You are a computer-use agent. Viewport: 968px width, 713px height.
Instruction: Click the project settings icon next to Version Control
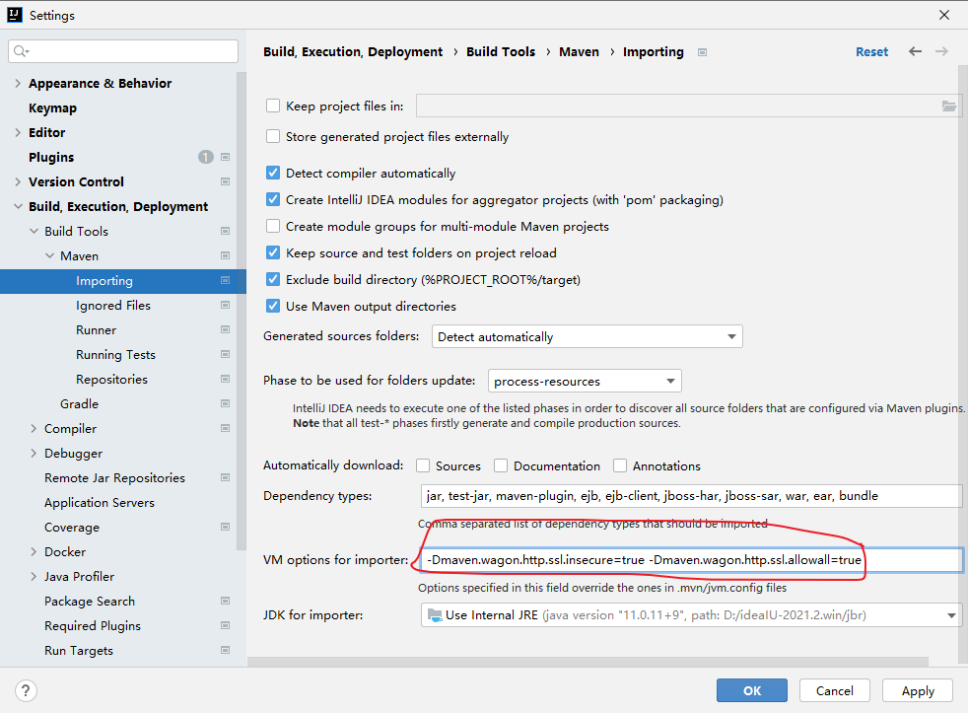[x=226, y=181]
